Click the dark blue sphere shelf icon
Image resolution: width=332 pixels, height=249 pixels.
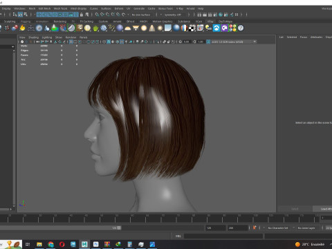click(x=120, y=28)
